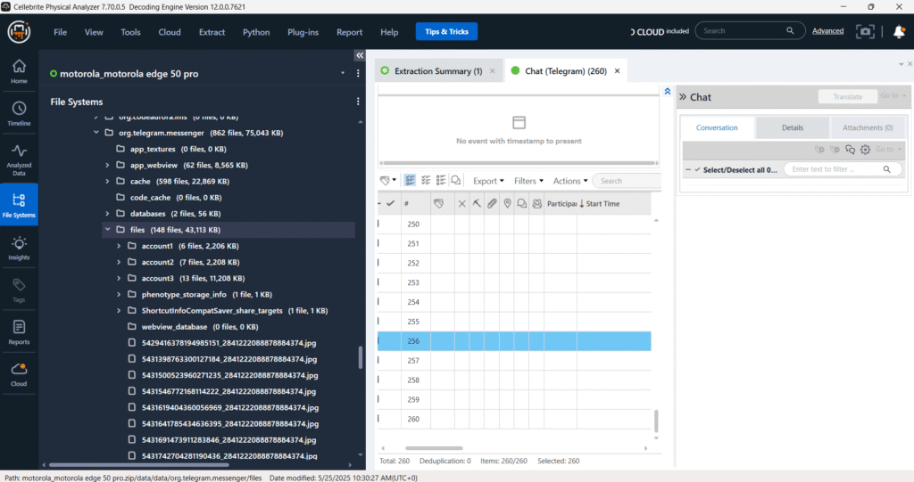Open the device selector dropdown arrow

(343, 73)
